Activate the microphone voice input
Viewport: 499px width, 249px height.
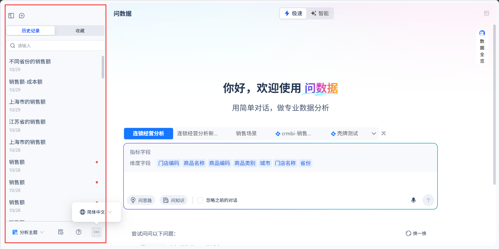[x=414, y=200]
